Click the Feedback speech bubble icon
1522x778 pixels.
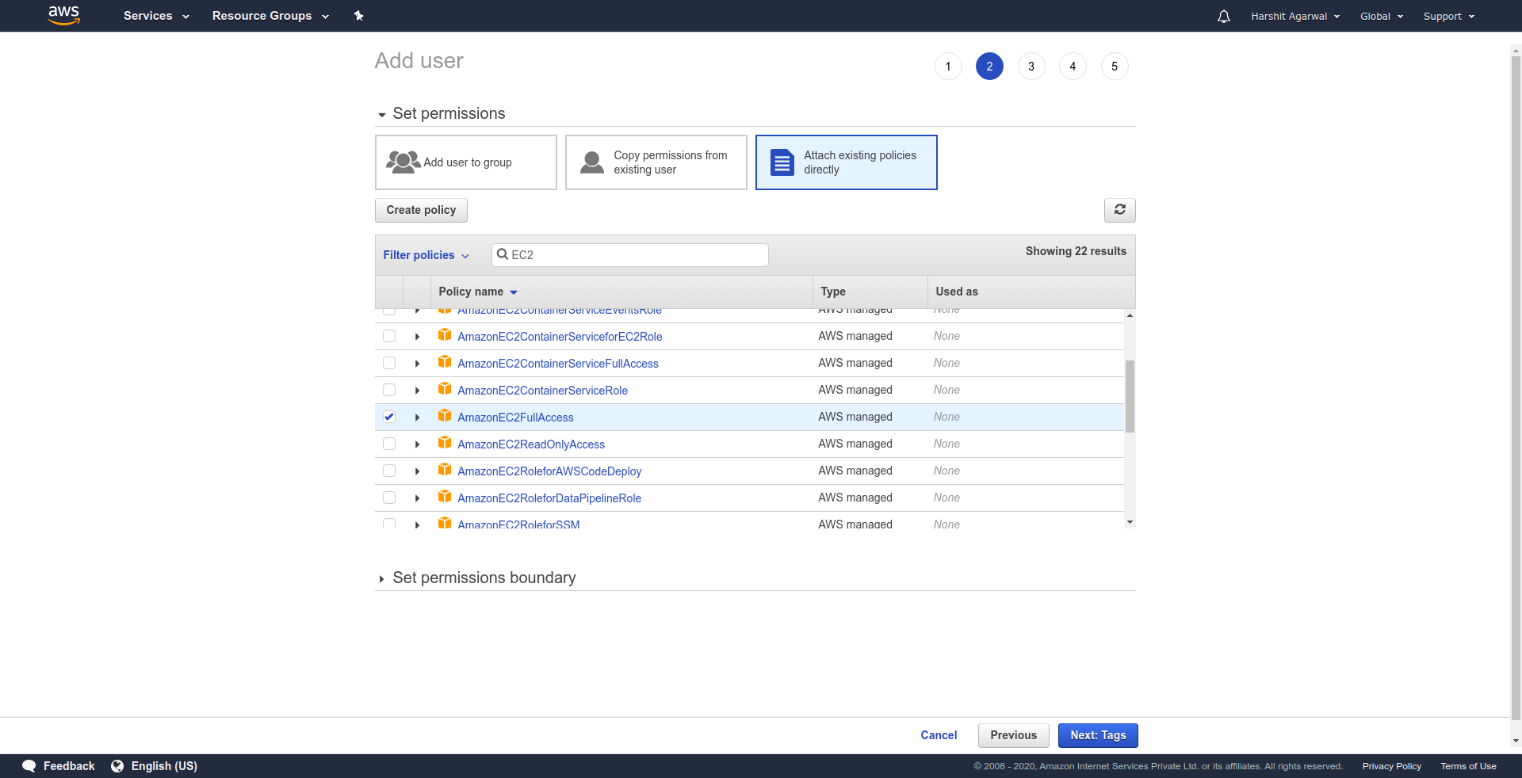click(x=29, y=766)
